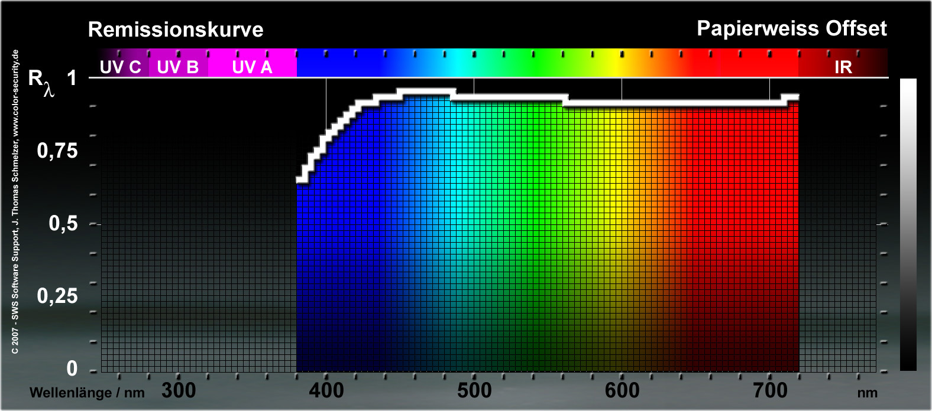Click the magenta UV A band
The width and height of the screenshot is (932, 411).
253,67
